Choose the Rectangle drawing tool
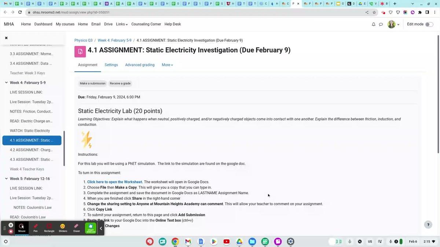This screenshot has height=247, width=440. click(x=49, y=228)
